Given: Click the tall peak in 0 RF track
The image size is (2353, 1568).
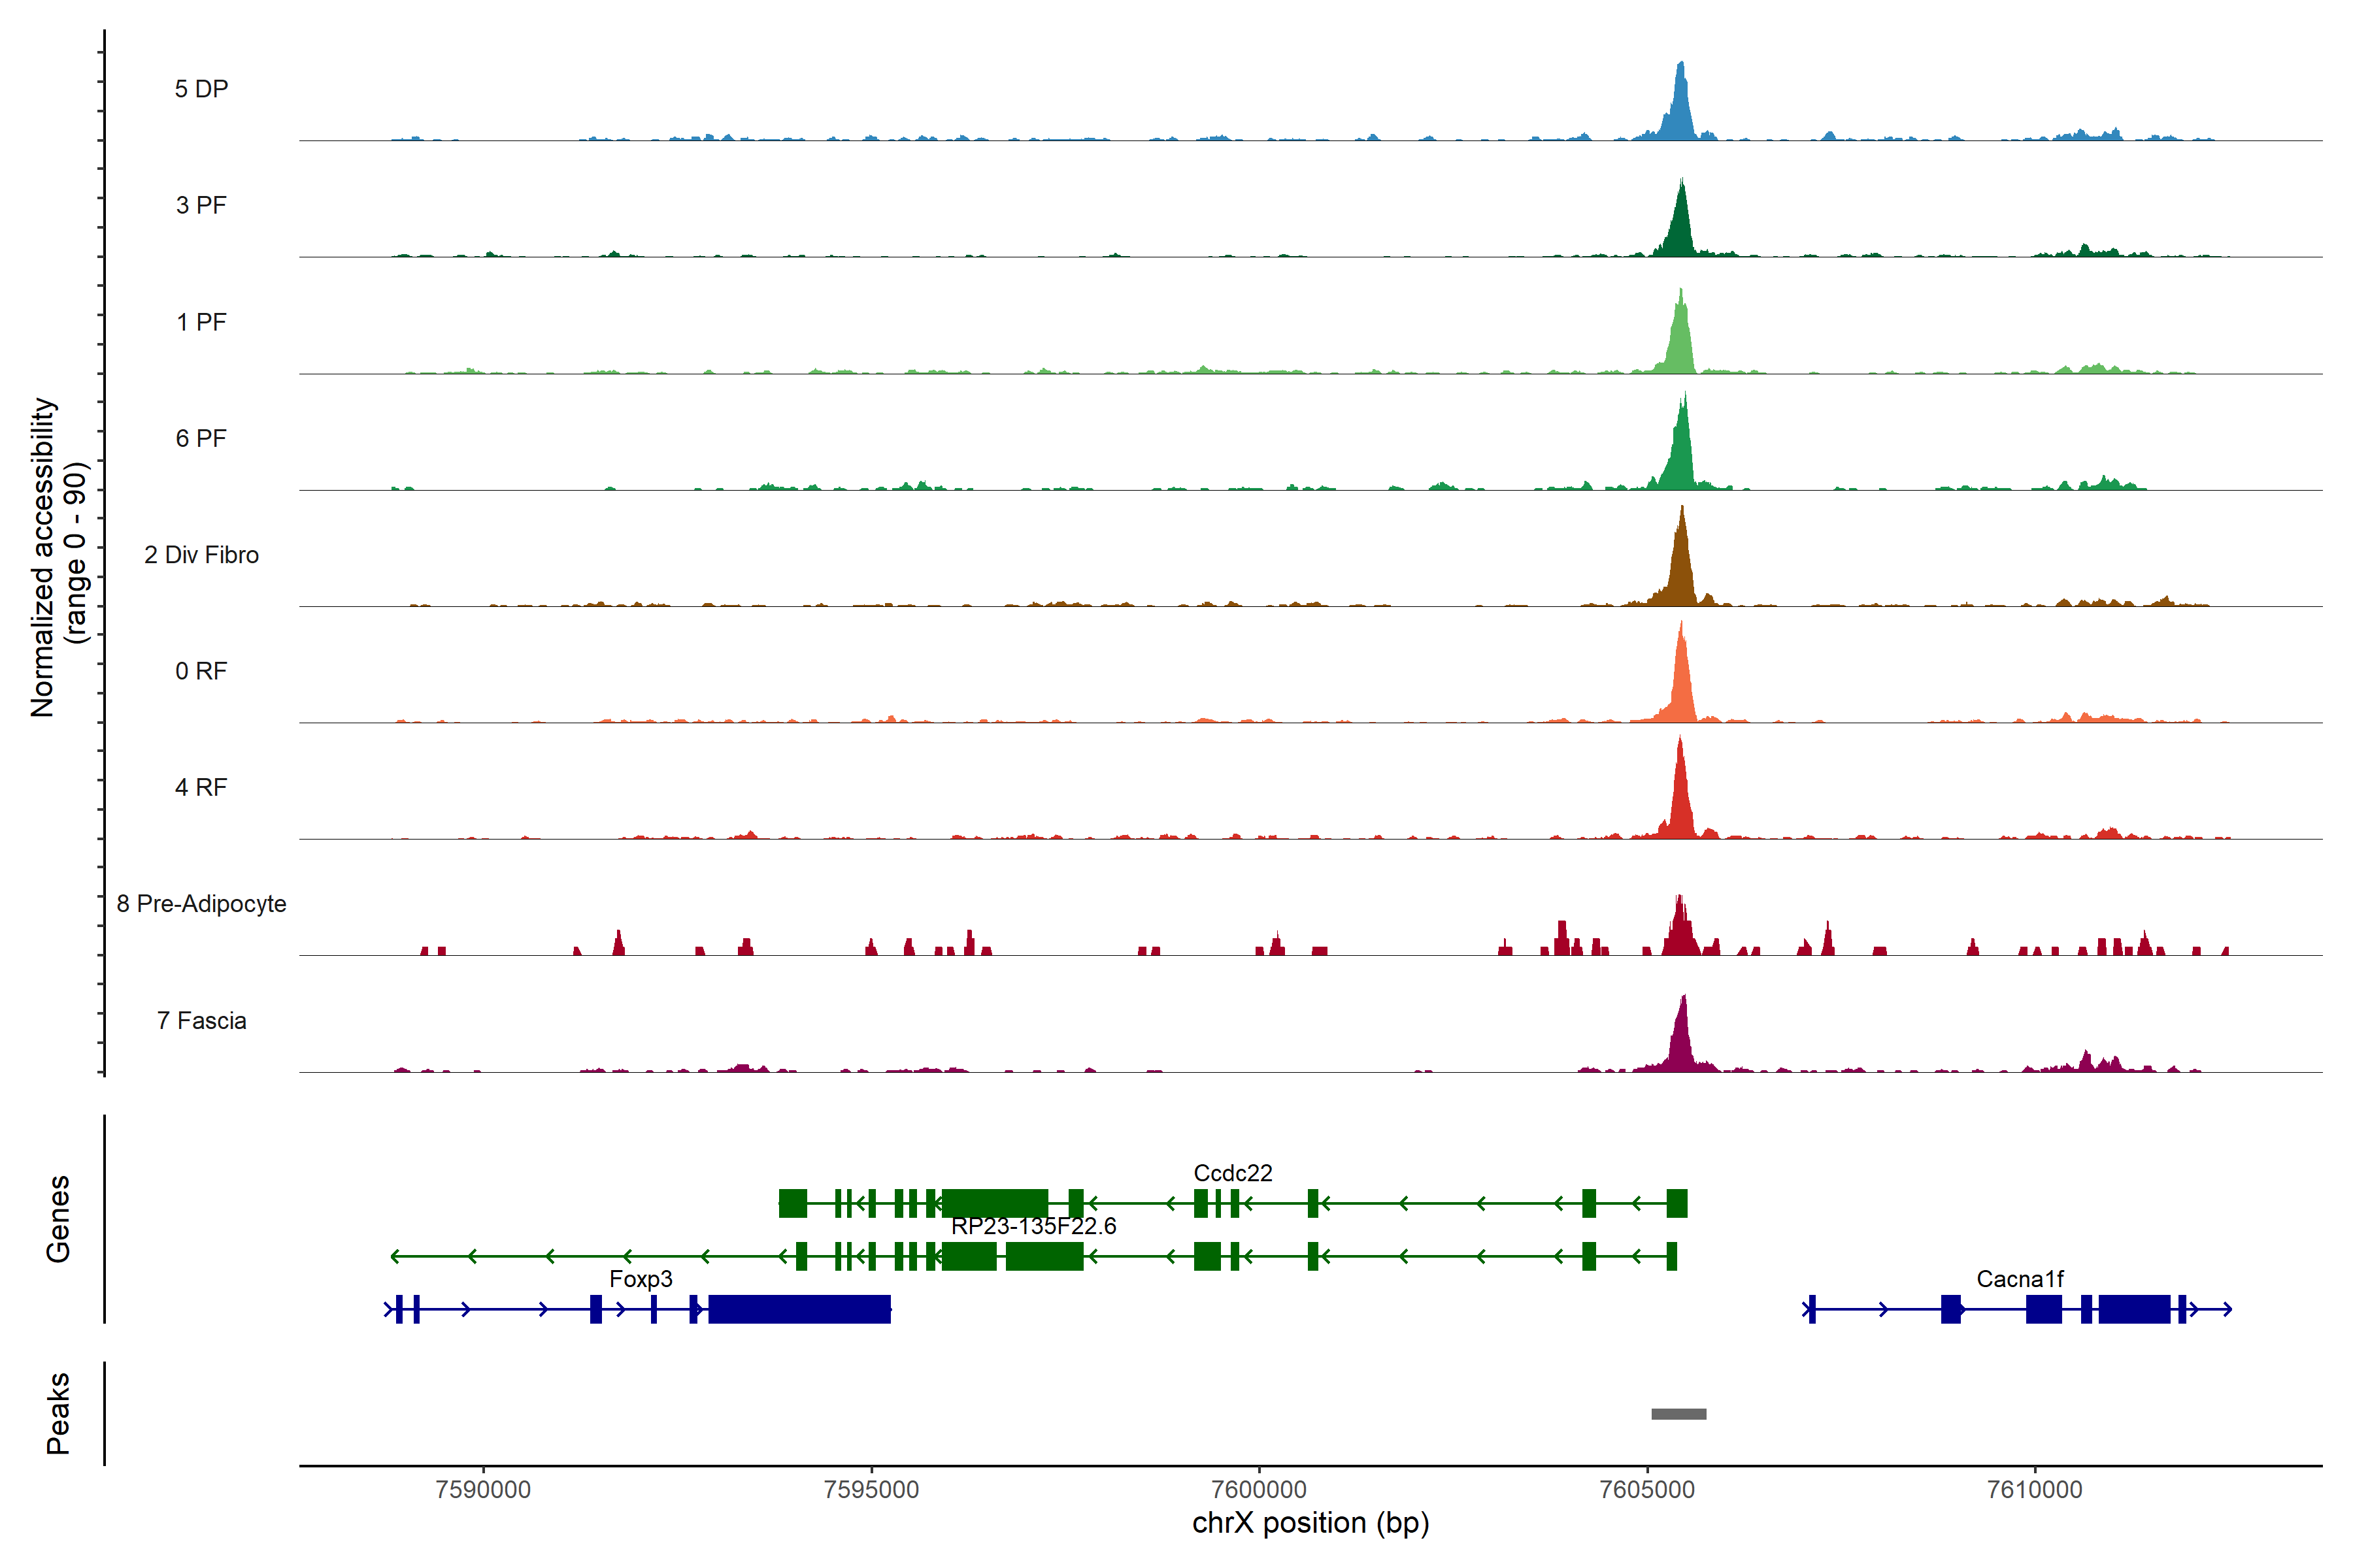Looking at the screenshot, I should point(1682,680).
